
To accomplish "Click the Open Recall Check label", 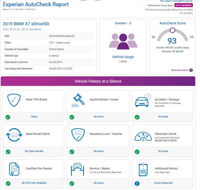I will (38, 134).
